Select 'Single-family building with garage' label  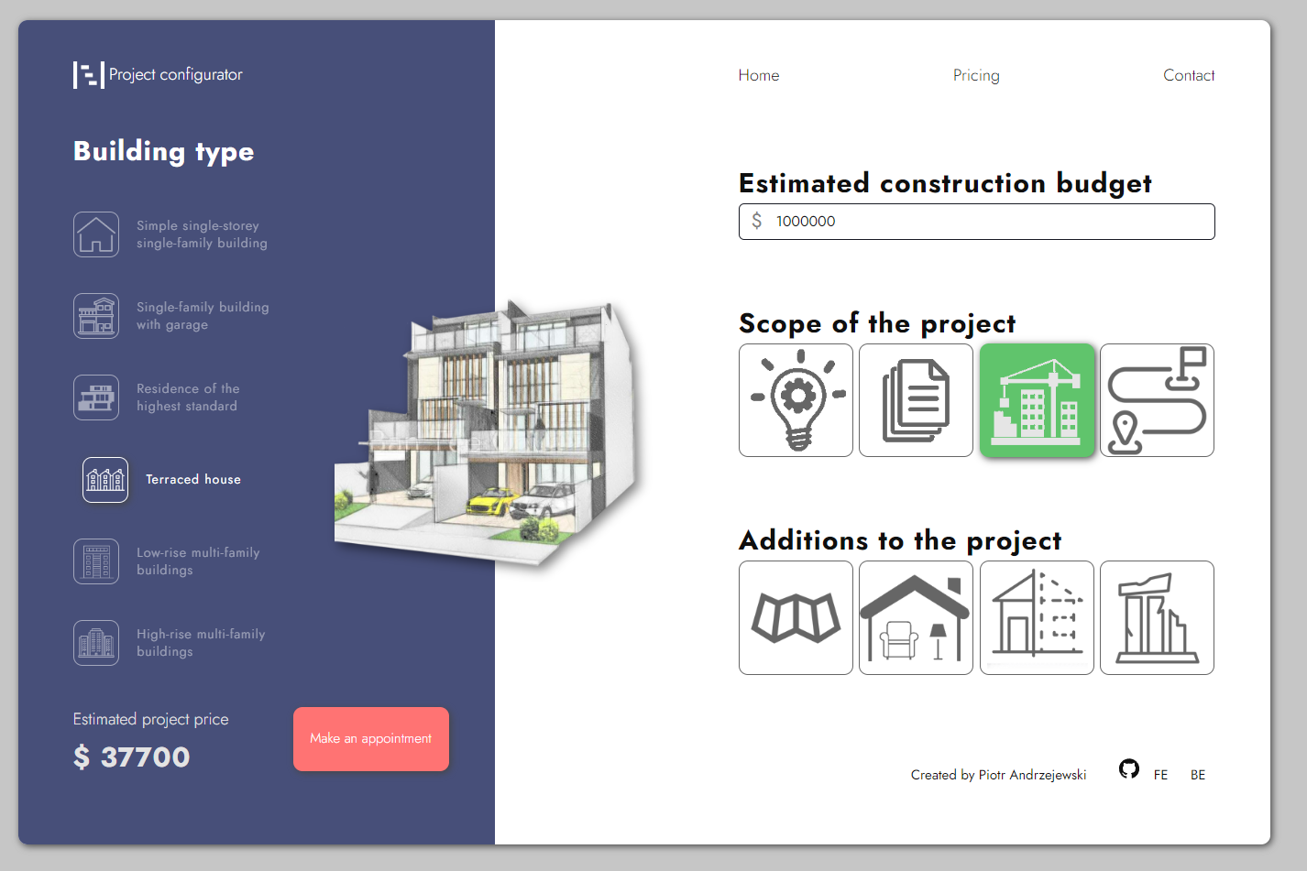(203, 316)
